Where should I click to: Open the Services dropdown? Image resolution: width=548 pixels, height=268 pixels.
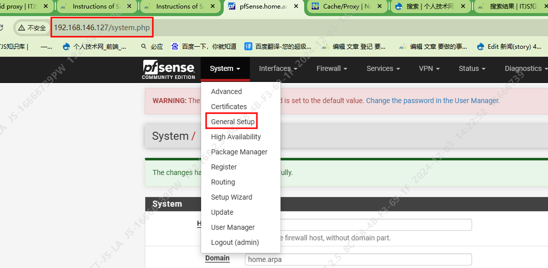point(383,68)
